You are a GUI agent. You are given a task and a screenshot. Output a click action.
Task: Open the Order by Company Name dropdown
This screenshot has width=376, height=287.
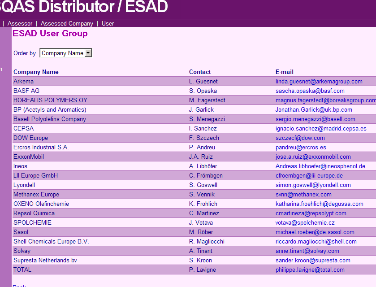(x=66, y=53)
